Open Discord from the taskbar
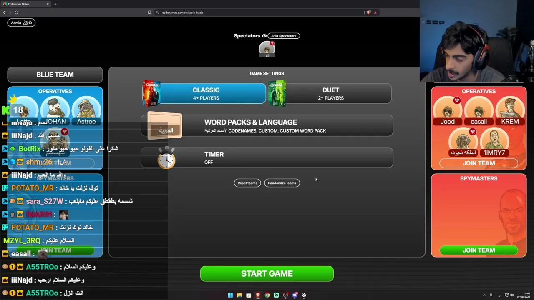 pos(295,295)
